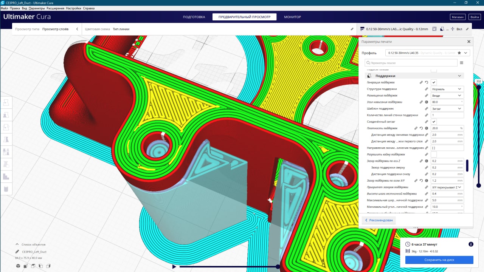
Task: Toggle Соединённый зигзаг checkbox
Action: pos(434,122)
